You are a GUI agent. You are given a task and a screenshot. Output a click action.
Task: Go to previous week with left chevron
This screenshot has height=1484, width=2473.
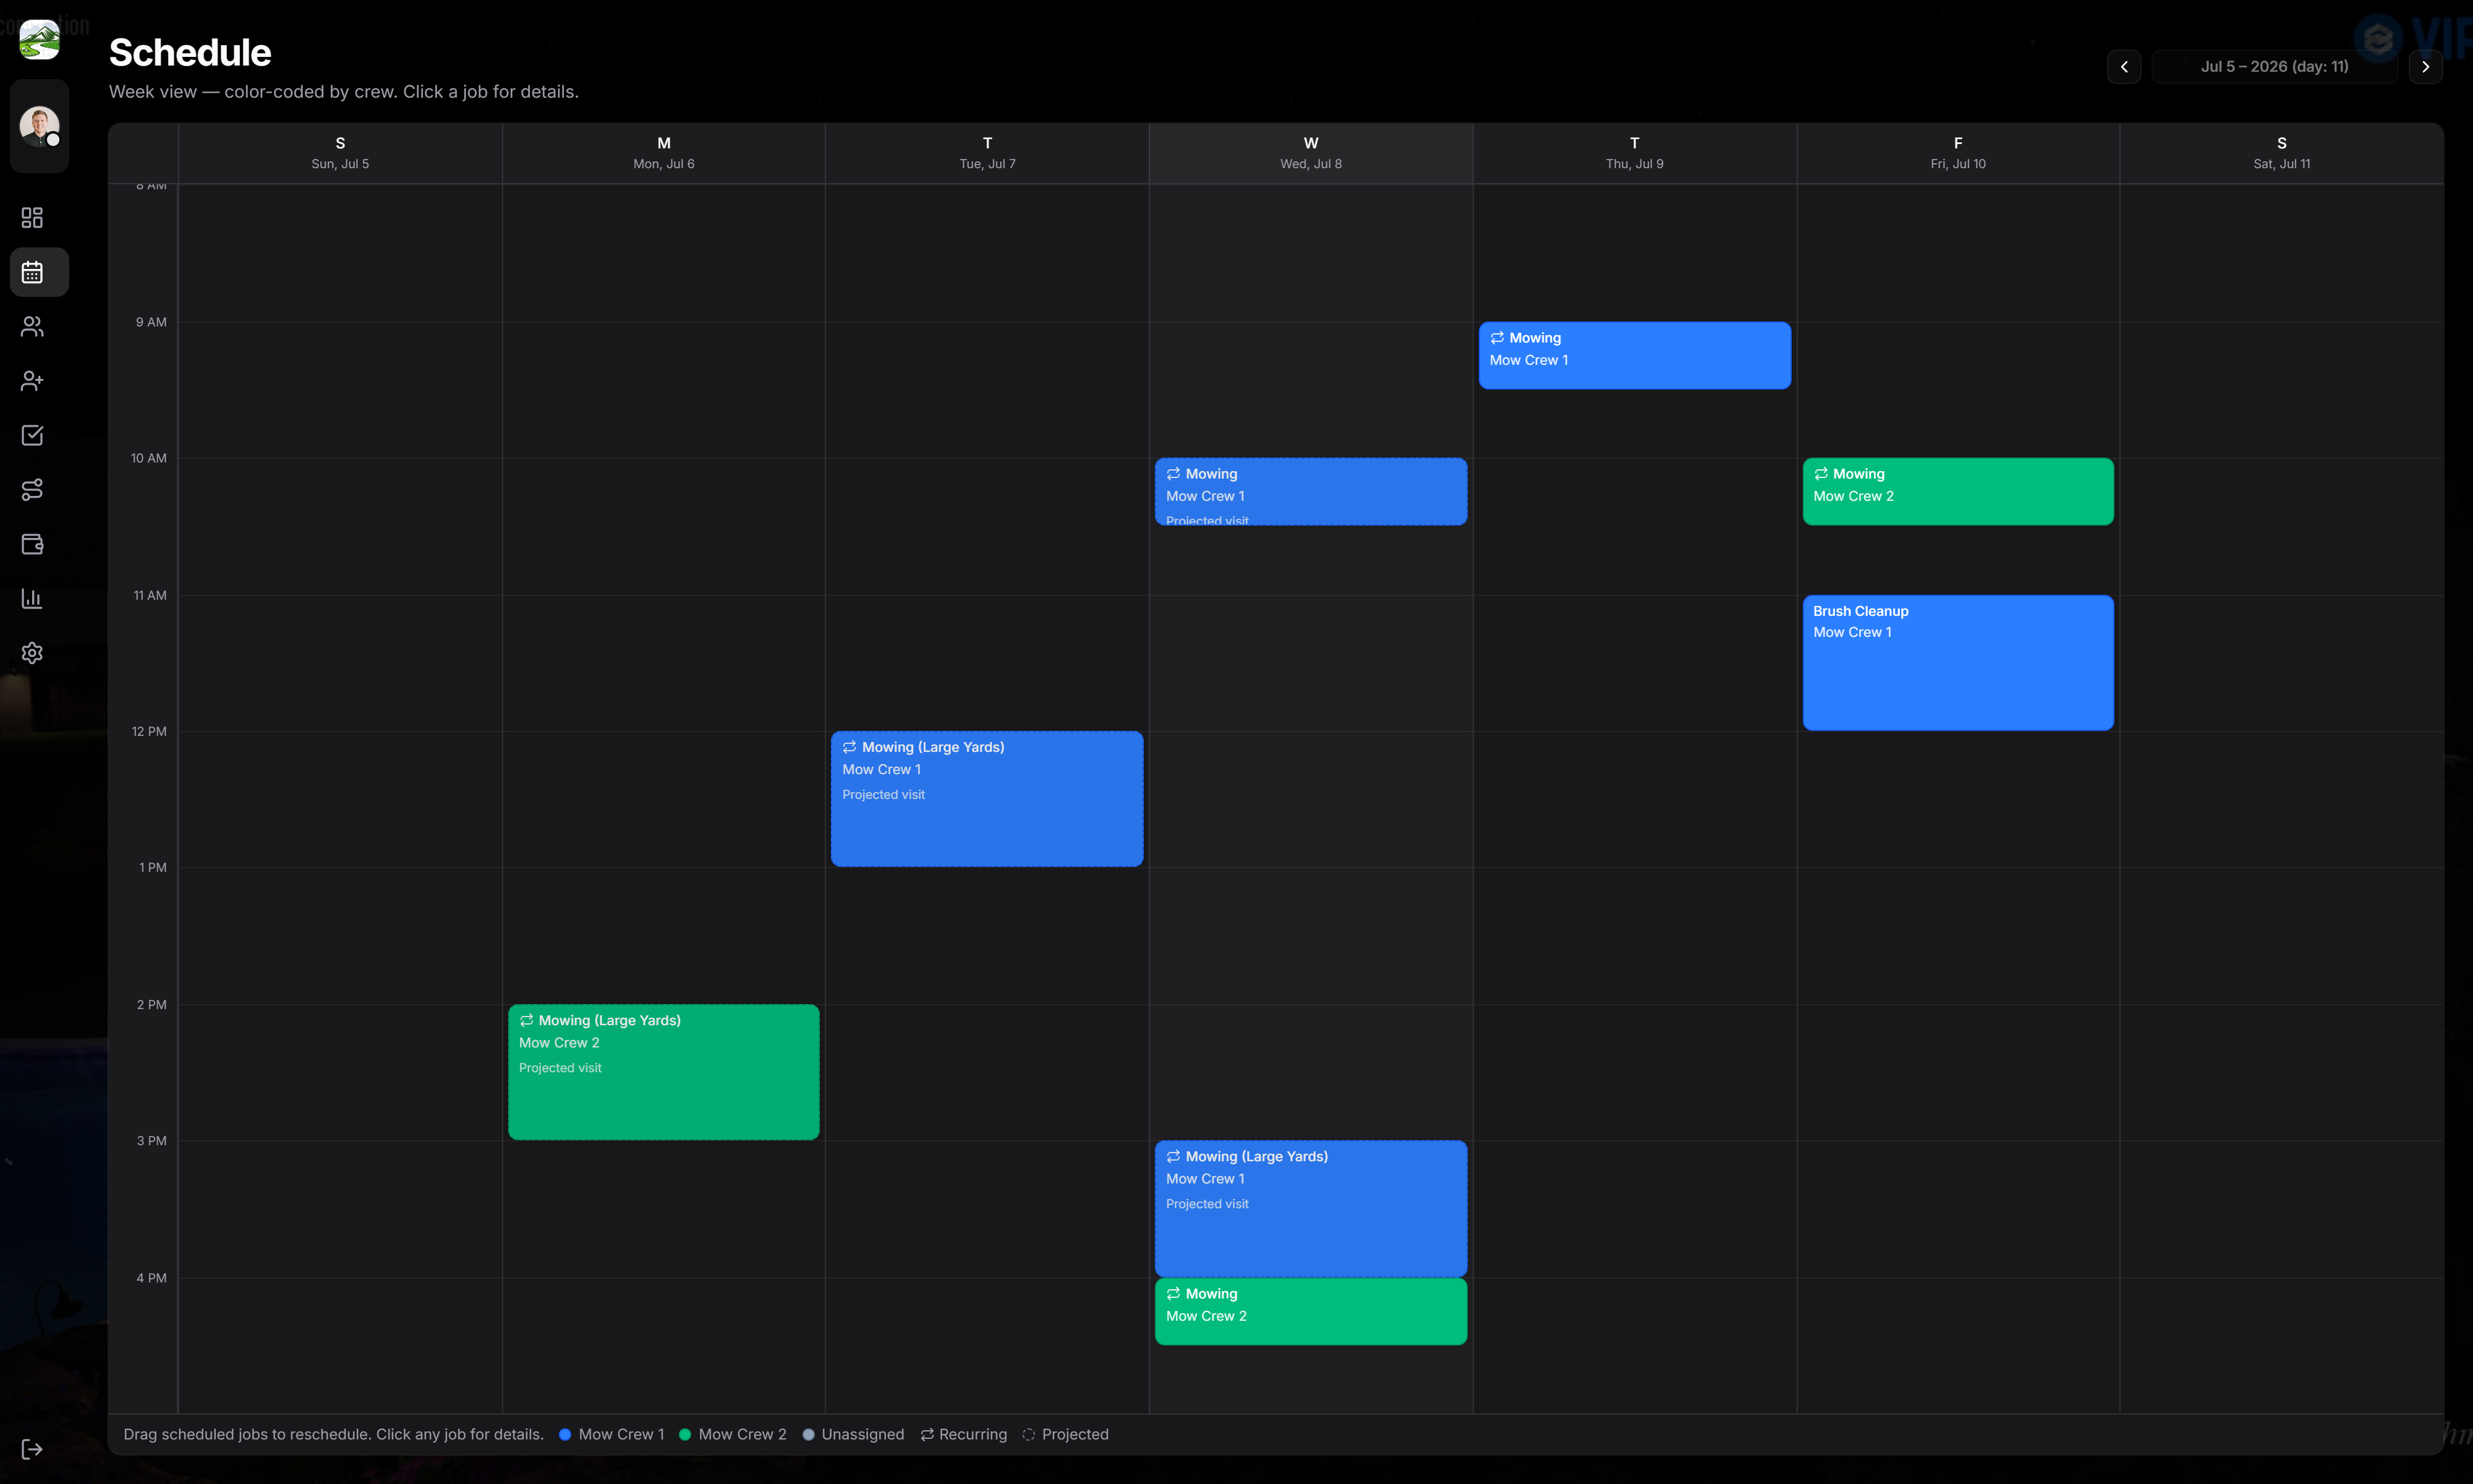coord(2124,67)
